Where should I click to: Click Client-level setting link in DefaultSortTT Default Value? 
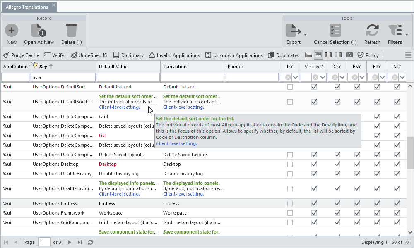point(119,107)
